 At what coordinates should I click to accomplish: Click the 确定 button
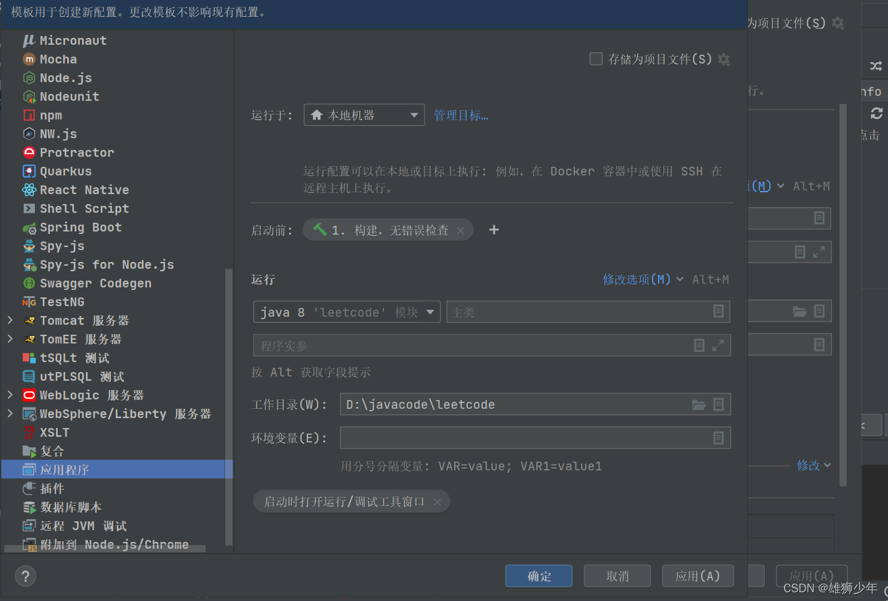(x=538, y=575)
